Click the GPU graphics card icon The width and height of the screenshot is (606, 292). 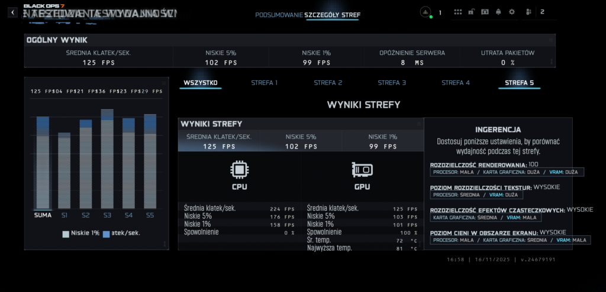pyautogui.click(x=362, y=170)
